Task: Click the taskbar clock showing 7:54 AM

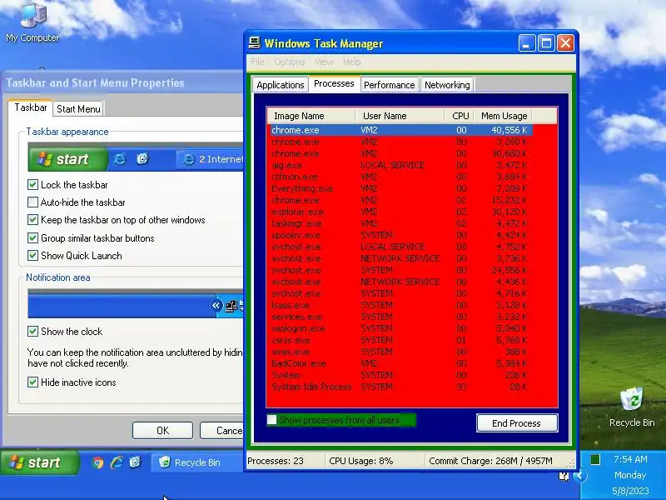Action: 630,459
